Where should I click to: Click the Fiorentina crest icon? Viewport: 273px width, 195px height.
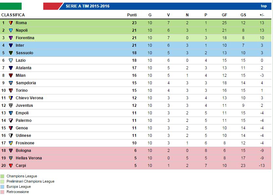[11, 38]
